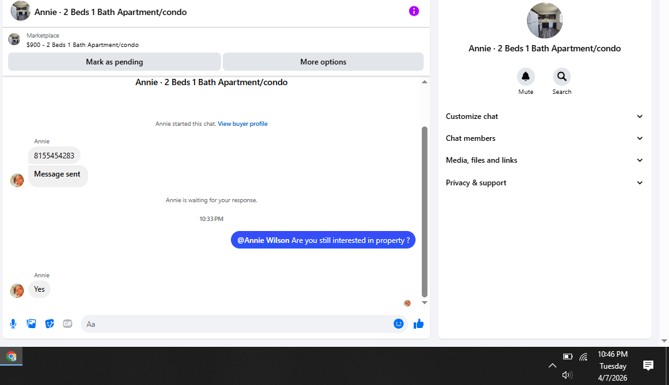This screenshot has width=669, height=385.
Task: Mute the conversation with the bell icon
Action: click(x=526, y=77)
